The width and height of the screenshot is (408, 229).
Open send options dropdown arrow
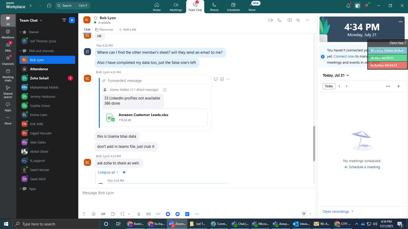[x=310, y=214]
